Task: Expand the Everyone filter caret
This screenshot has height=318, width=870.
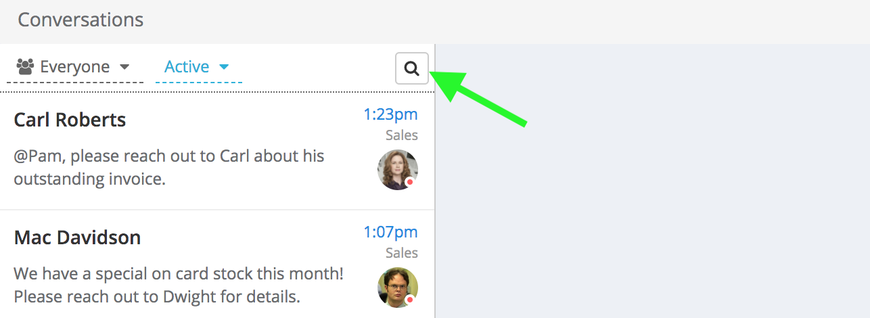Action: (x=124, y=67)
